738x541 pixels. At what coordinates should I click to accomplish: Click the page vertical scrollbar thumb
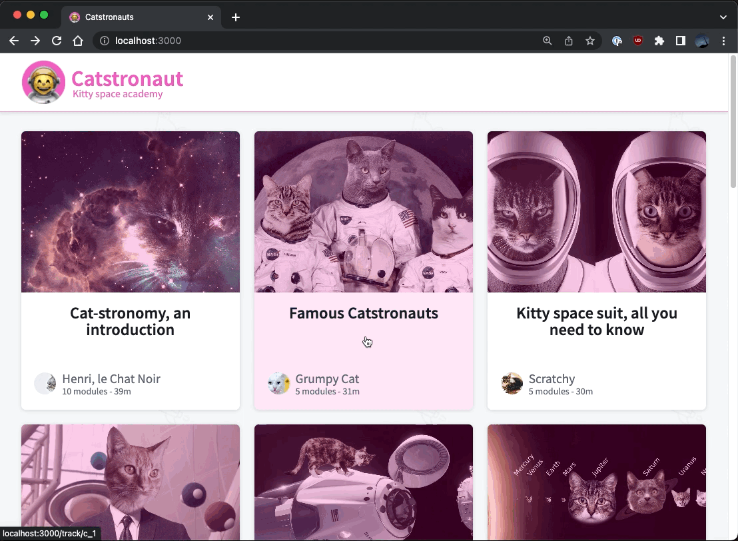(733, 121)
